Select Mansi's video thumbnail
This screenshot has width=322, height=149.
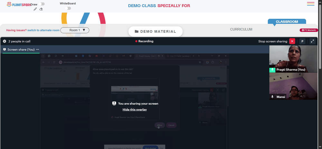pos(293,86)
